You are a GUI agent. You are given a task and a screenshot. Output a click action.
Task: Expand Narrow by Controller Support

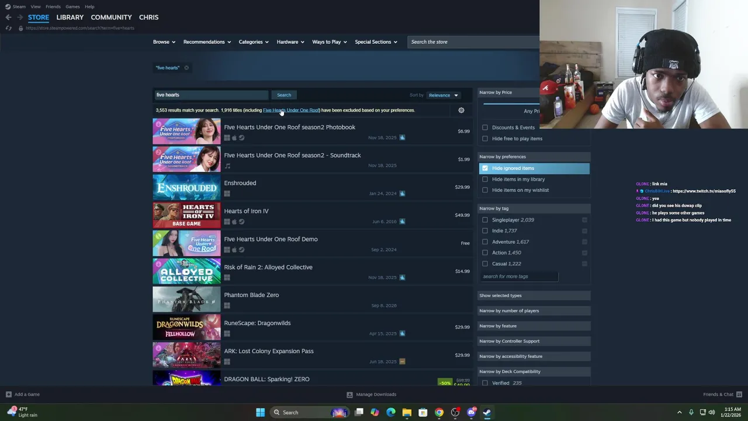tap(534, 341)
